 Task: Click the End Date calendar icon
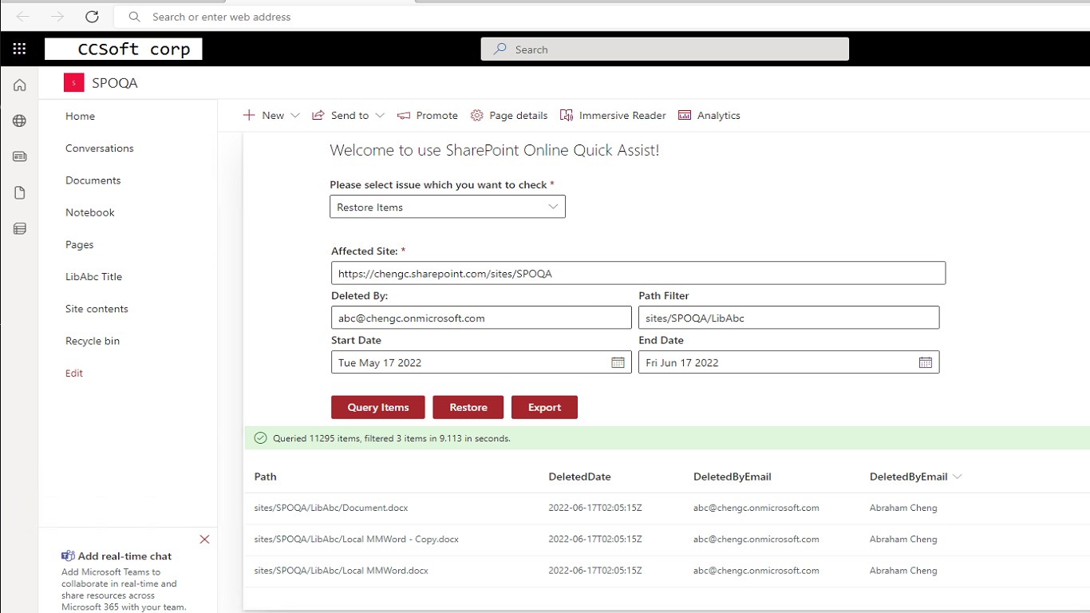(925, 362)
